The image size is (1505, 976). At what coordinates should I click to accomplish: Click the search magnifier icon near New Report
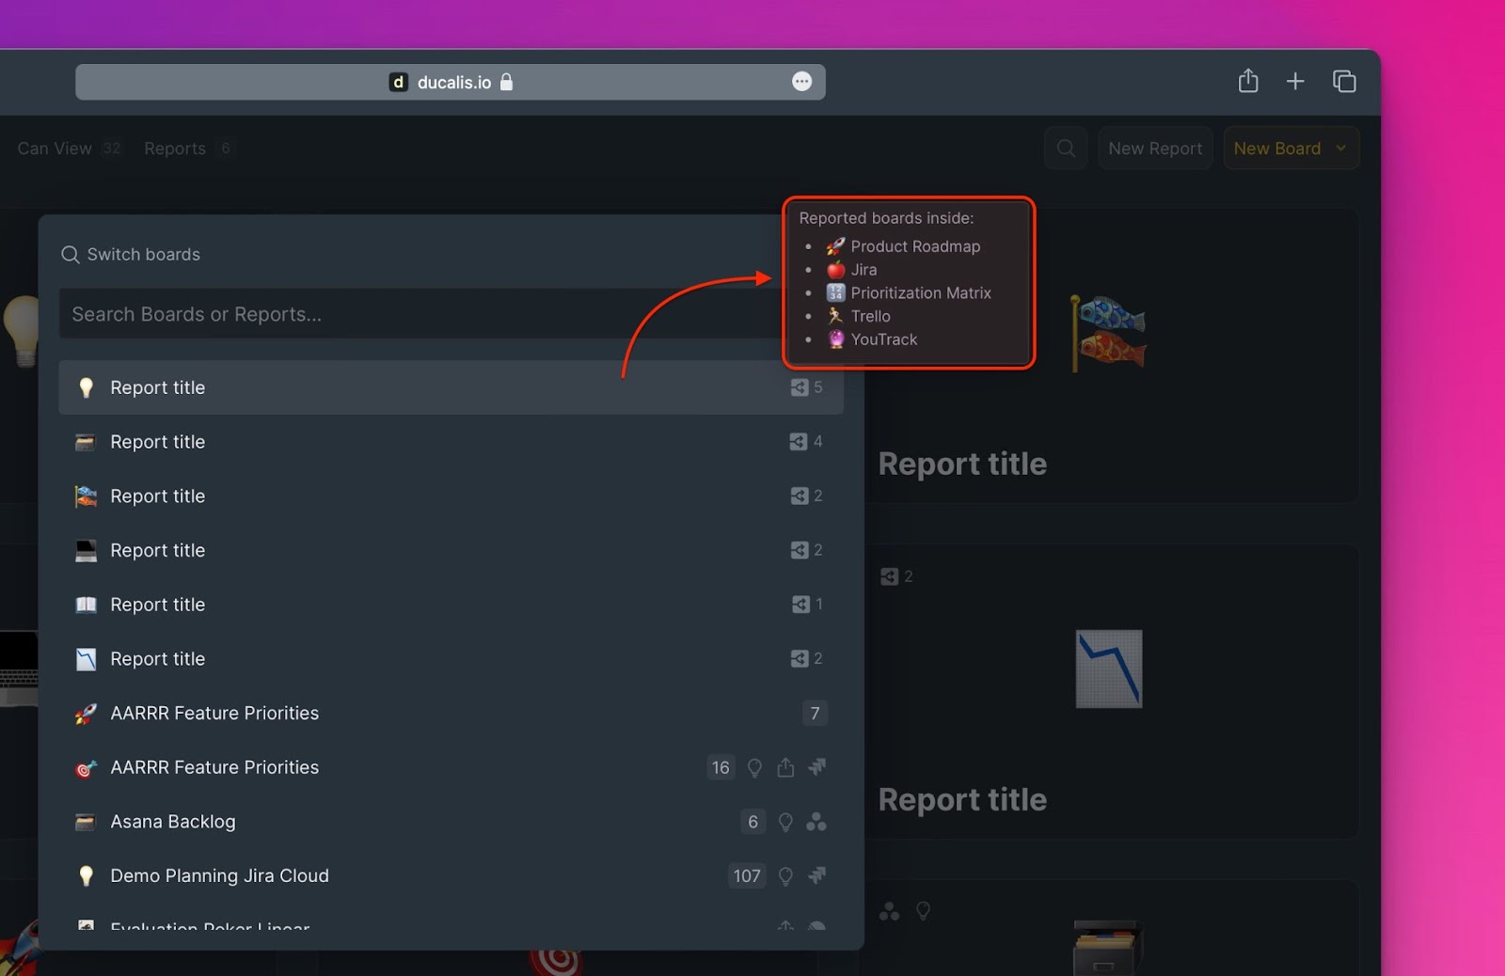(x=1066, y=149)
